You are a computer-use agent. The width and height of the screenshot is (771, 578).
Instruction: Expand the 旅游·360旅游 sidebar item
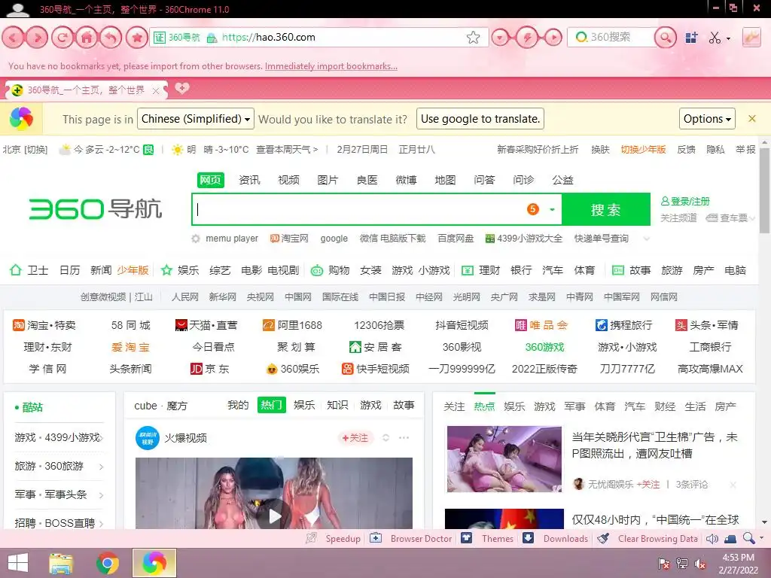tap(102, 467)
